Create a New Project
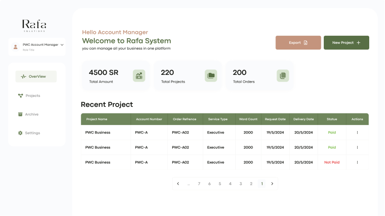This screenshot has height=216, width=385. pos(346,42)
